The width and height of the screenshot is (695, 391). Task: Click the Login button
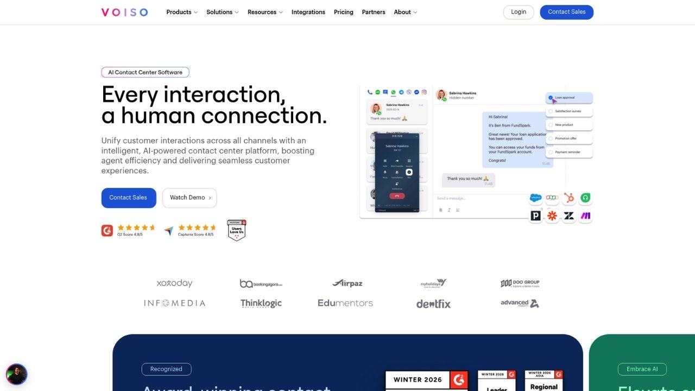[x=519, y=12]
